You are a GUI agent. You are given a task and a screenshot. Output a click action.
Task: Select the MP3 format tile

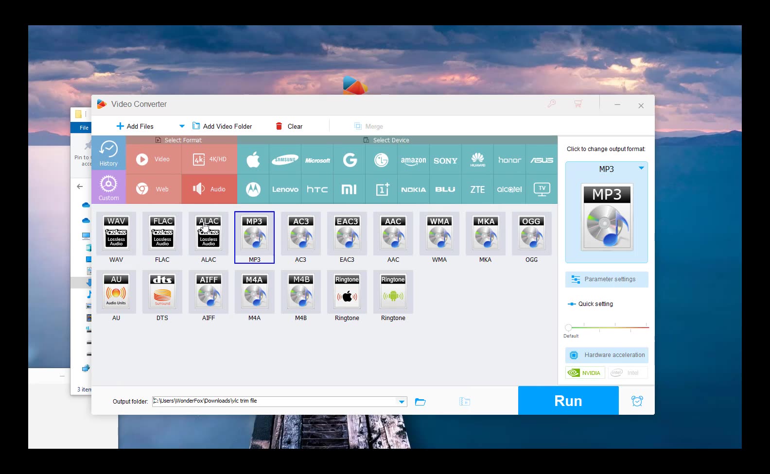pyautogui.click(x=254, y=237)
